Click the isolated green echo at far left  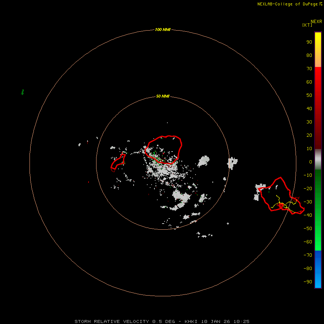23,92
